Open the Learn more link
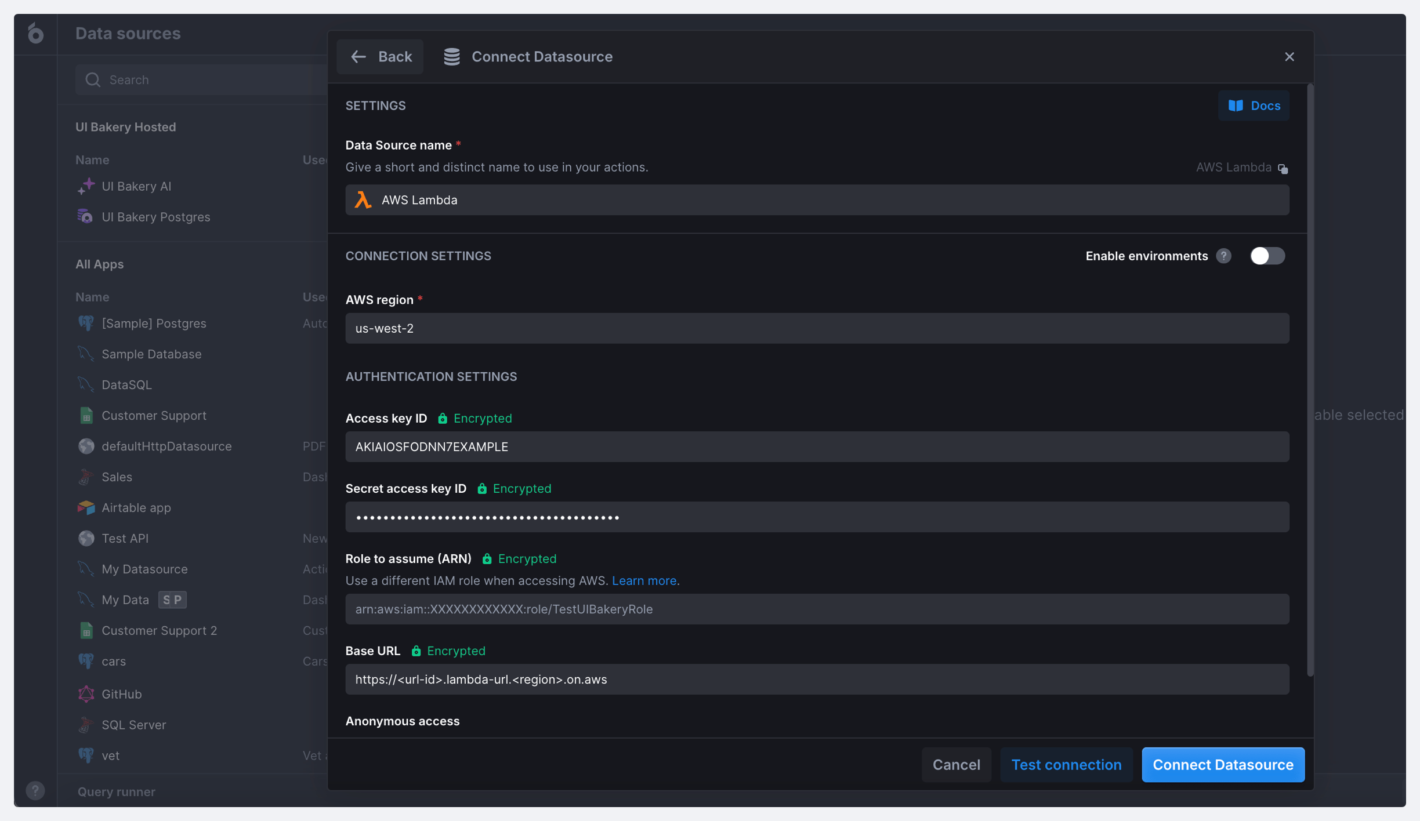The image size is (1420, 821). (644, 581)
